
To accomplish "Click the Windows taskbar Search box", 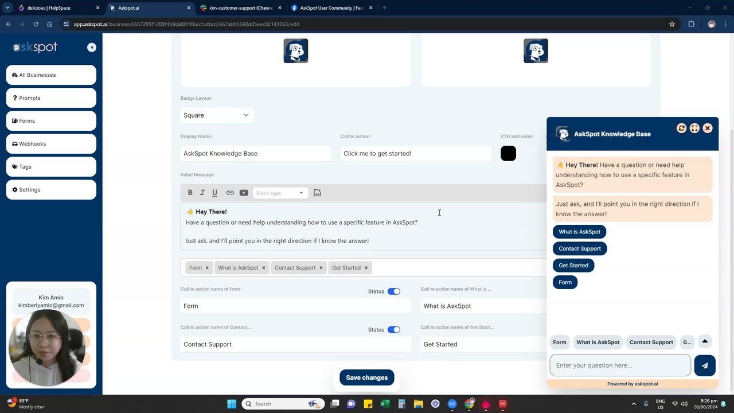I will click(x=283, y=404).
